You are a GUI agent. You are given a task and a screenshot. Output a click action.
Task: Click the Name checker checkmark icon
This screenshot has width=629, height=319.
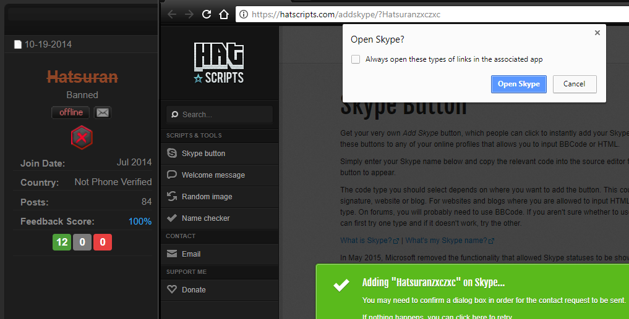click(x=172, y=218)
